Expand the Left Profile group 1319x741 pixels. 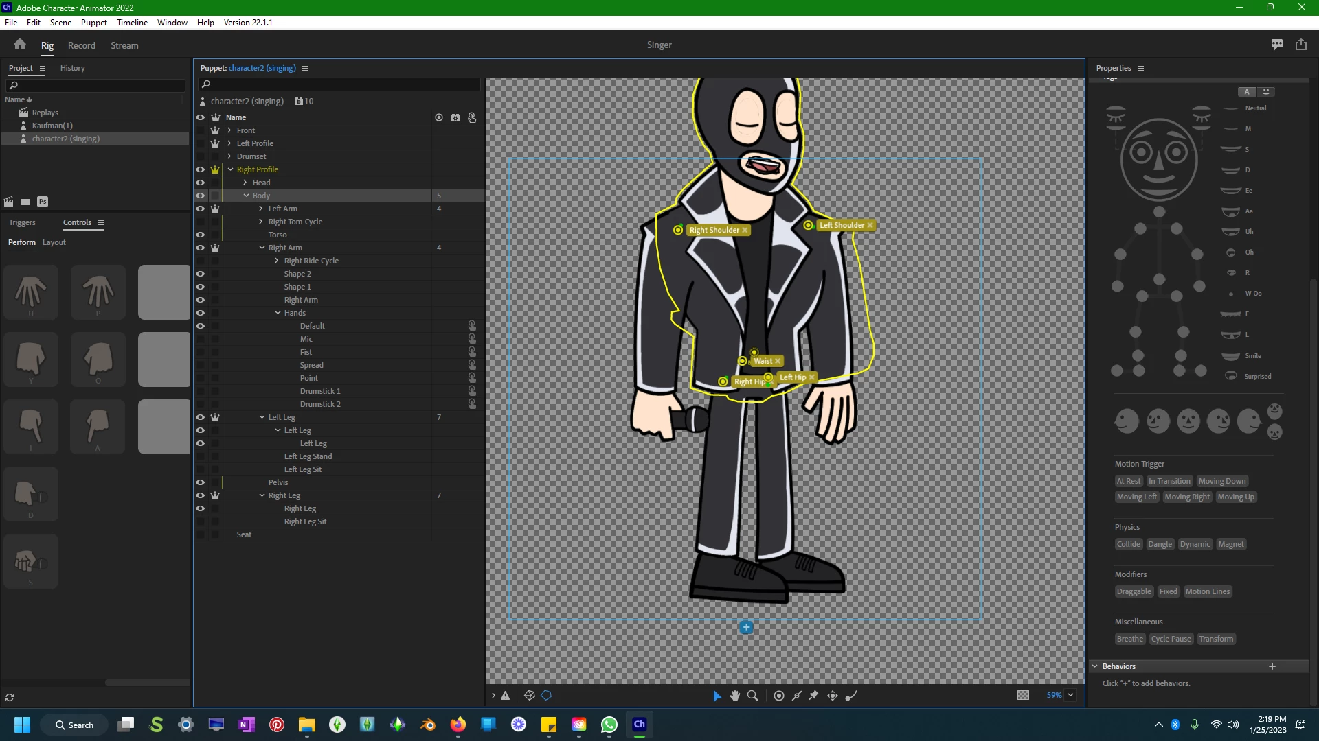pos(229,143)
